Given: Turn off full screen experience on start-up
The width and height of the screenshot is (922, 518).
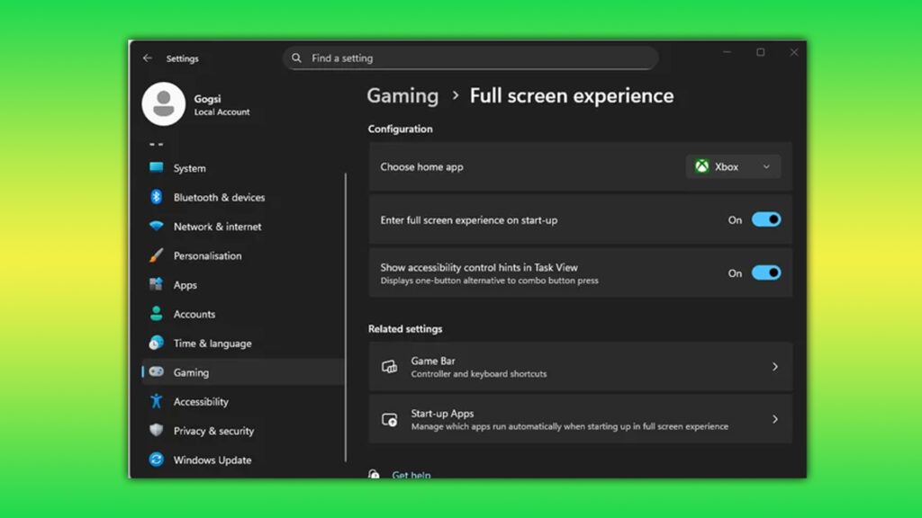Looking at the screenshot, I should pyautogui.click(x=766, y=219).
